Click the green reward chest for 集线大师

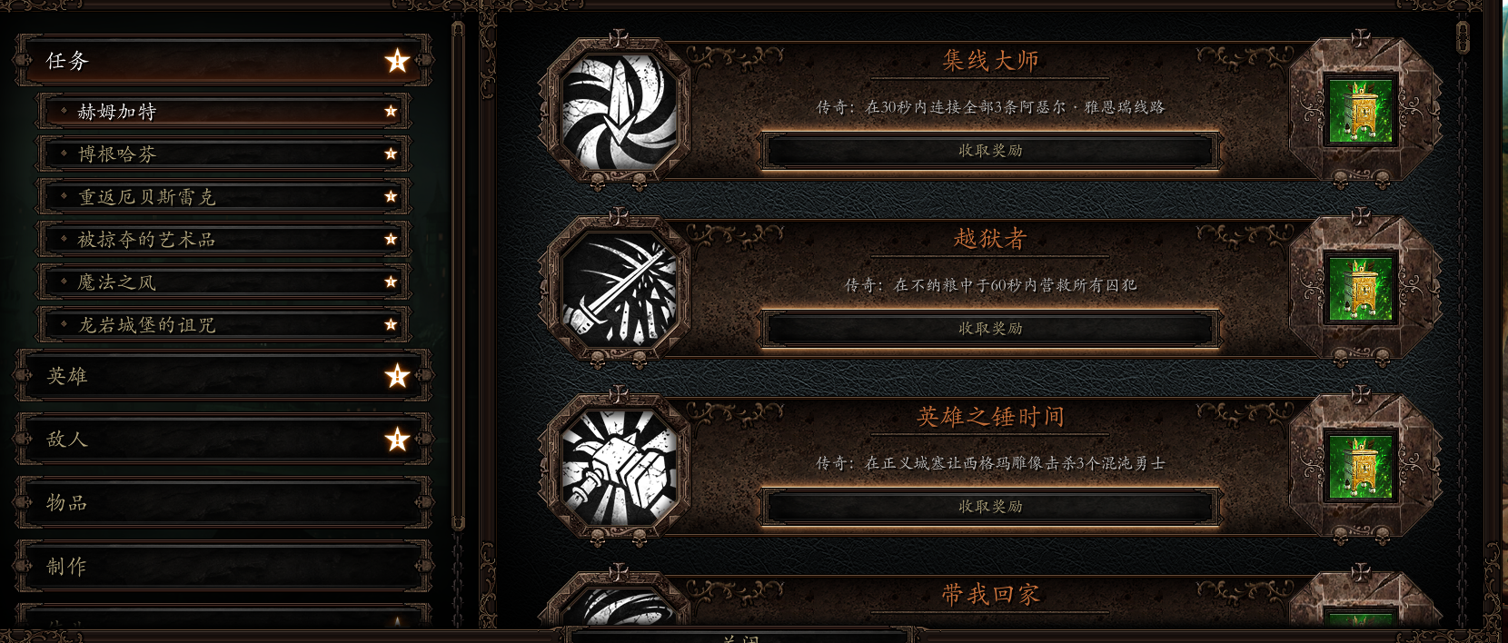[1360, 111]
